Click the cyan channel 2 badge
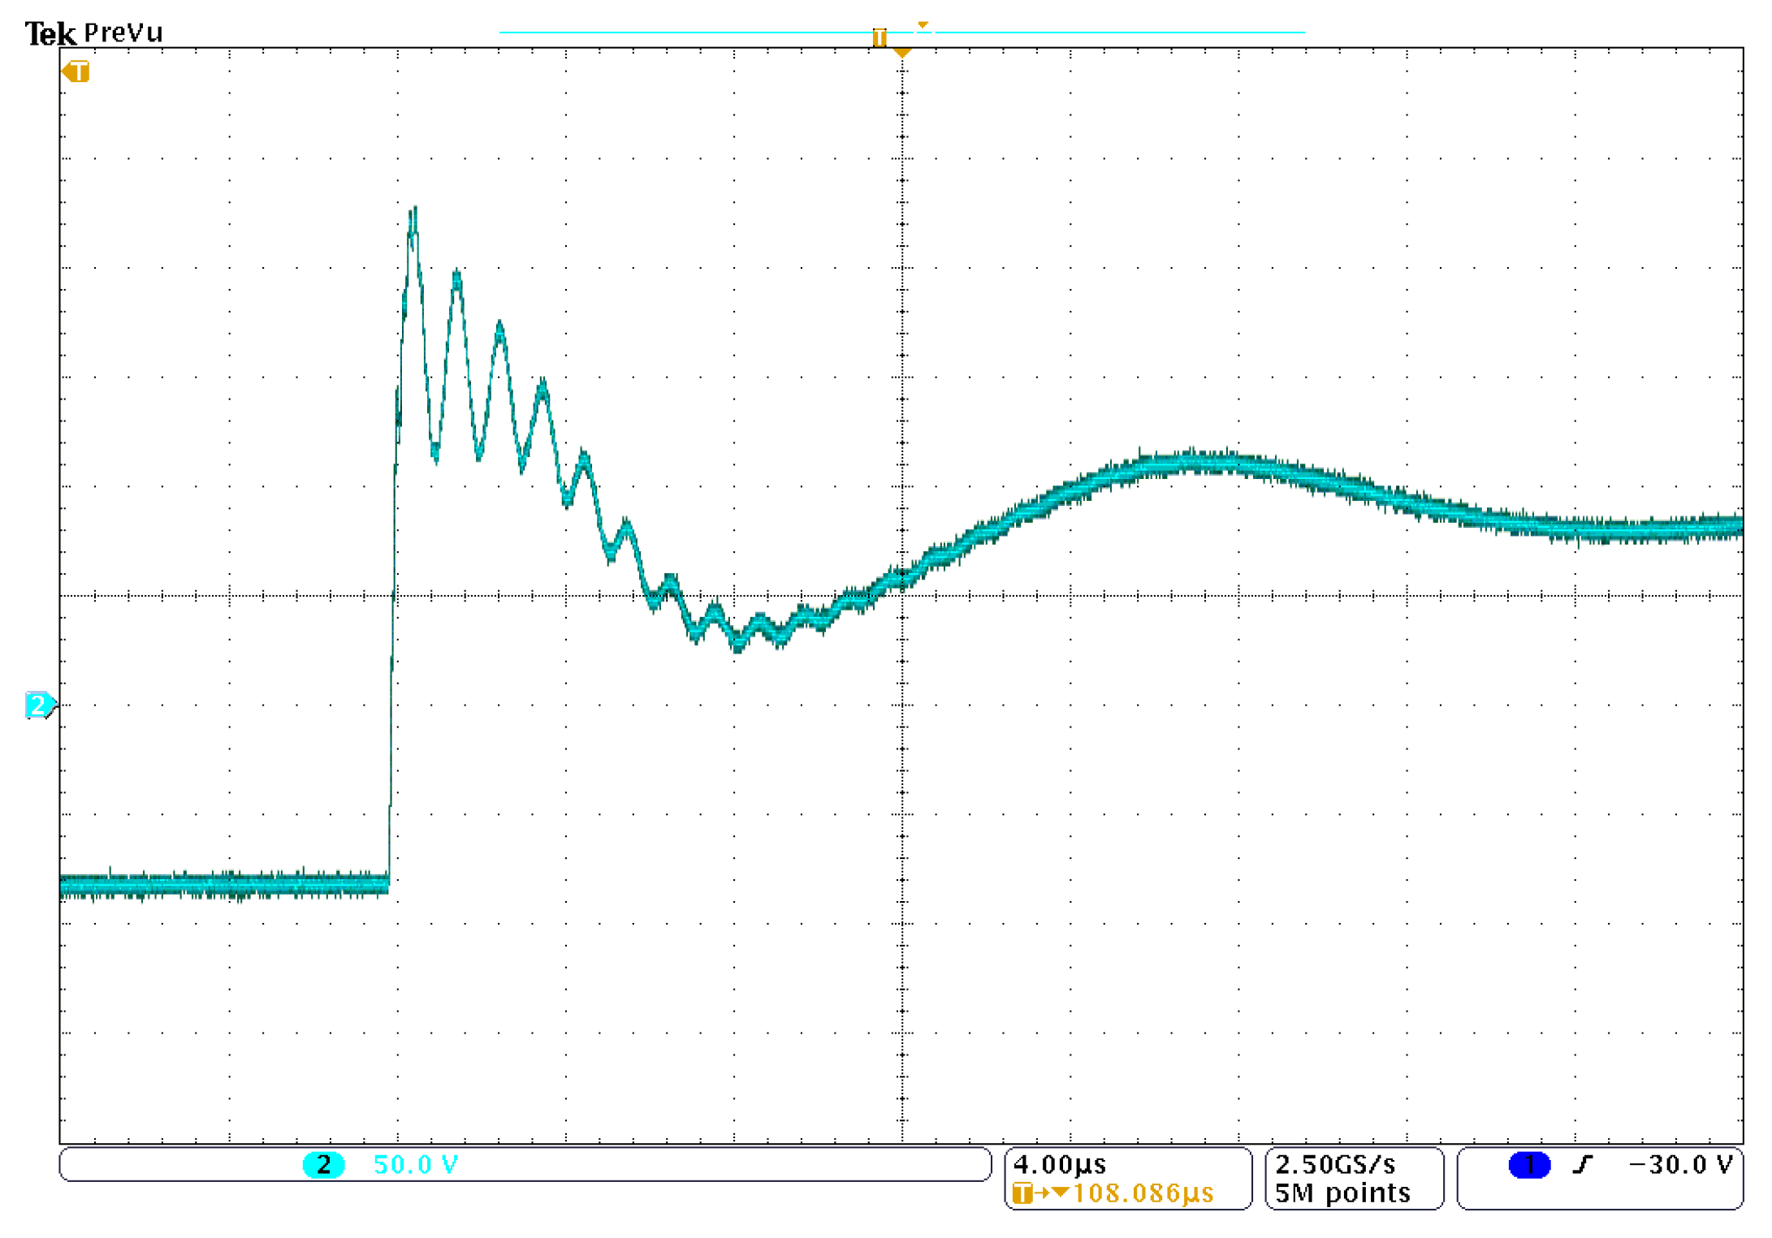The image size is (1772, 1238). click(323, 1164)
